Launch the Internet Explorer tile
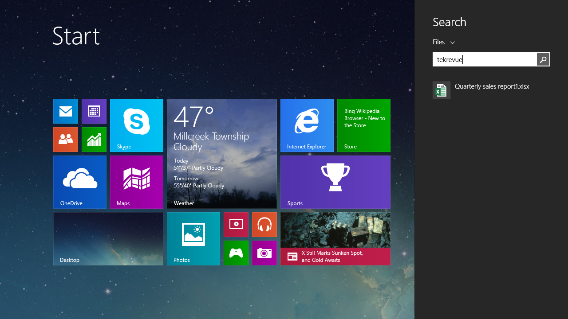The height and width of the screenshot is (319, 568). tap(307, 125)
